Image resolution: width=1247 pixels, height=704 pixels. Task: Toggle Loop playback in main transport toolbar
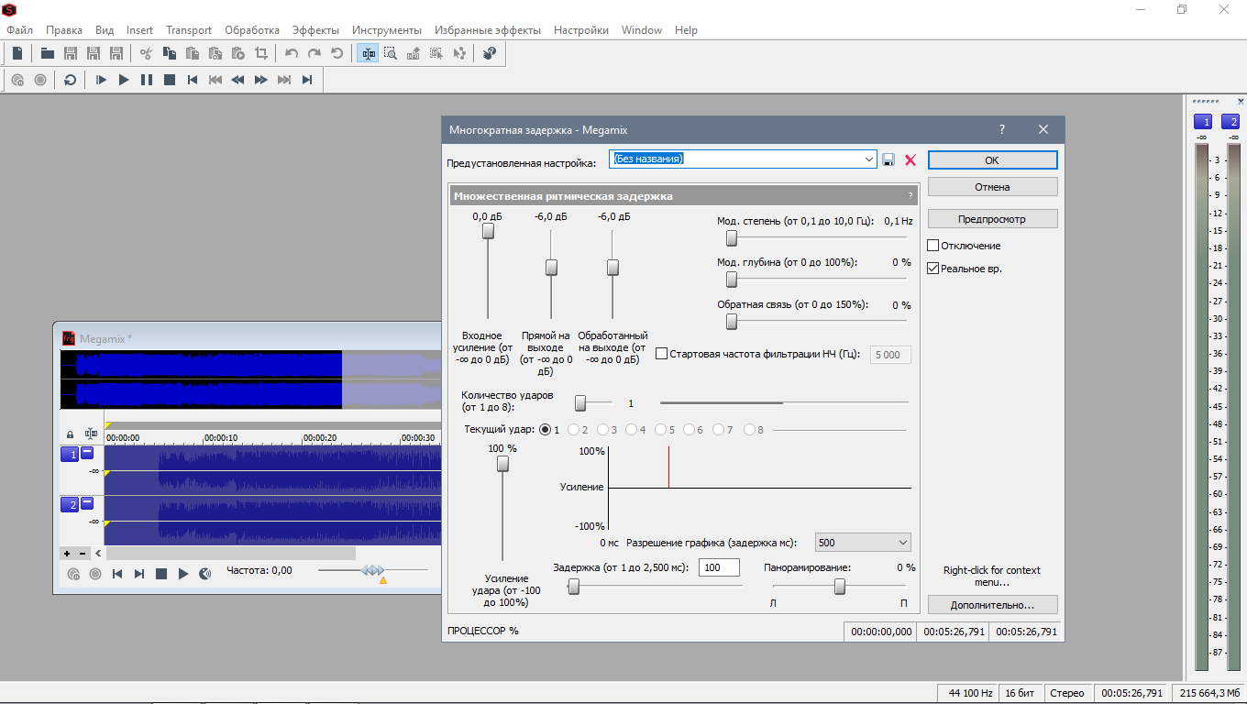(x=71, y=80)
